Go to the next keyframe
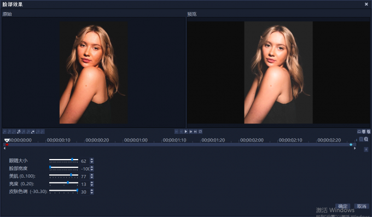The width and height of the screenshot is (372, 217). coord(33,131)
